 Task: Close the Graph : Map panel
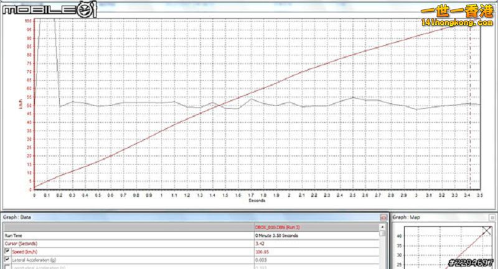492,217
